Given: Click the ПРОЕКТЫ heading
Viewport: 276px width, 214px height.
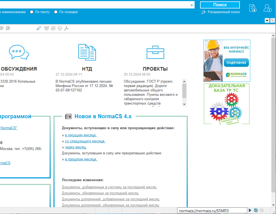Looking at the screenshot, I should pos(155,69).
